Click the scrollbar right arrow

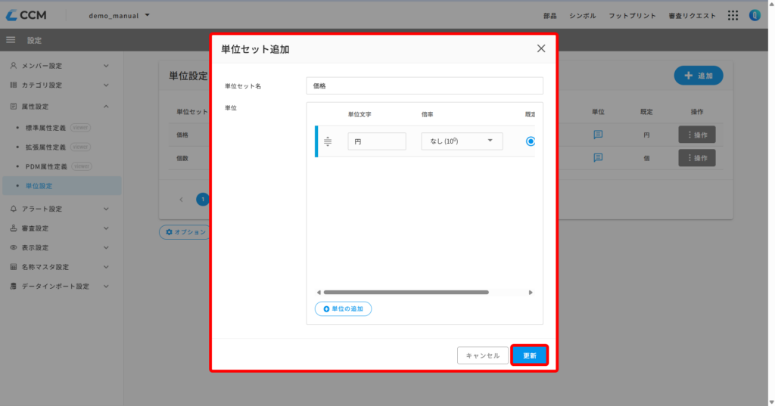(531, 293)
